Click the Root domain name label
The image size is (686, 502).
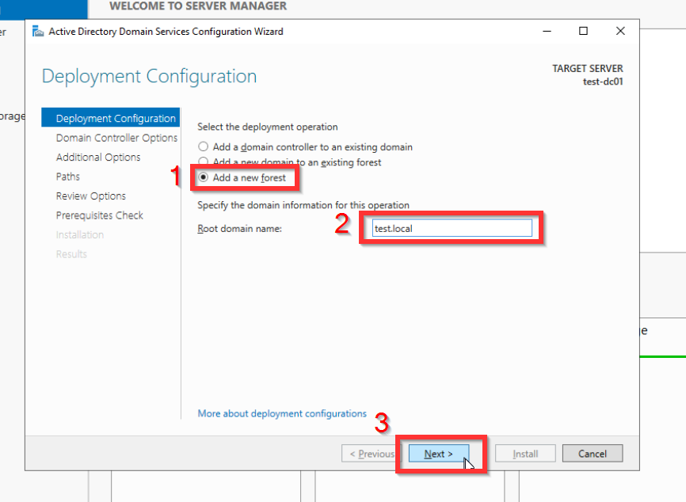[x=240, y=229]
